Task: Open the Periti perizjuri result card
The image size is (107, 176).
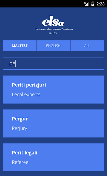Action: [x=54, y=90]
